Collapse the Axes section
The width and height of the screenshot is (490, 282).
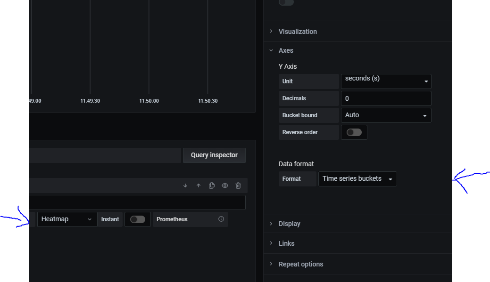tap(286, 50)
